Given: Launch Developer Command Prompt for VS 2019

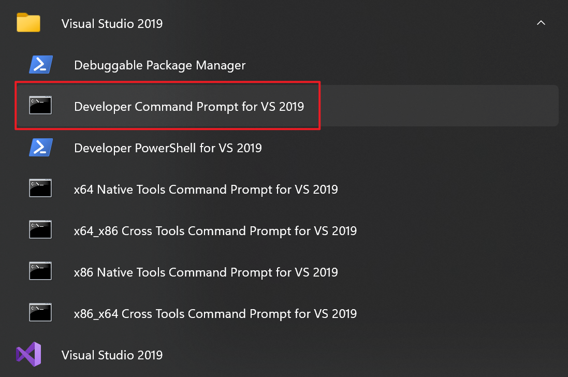Looking at the screenshot, I should point(189,107).
